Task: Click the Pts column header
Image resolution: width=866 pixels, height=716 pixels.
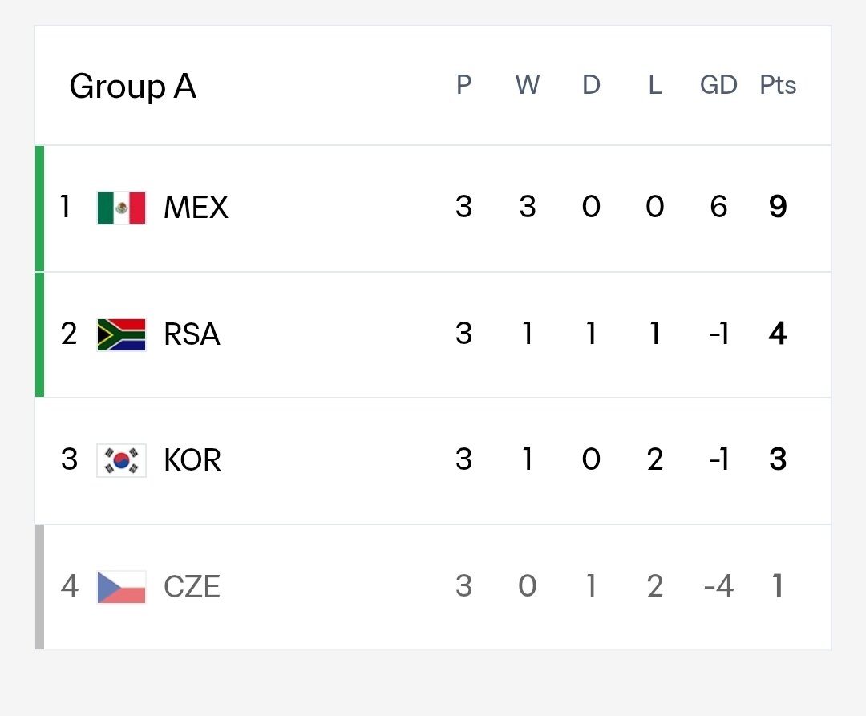Action: click(778, 85)
